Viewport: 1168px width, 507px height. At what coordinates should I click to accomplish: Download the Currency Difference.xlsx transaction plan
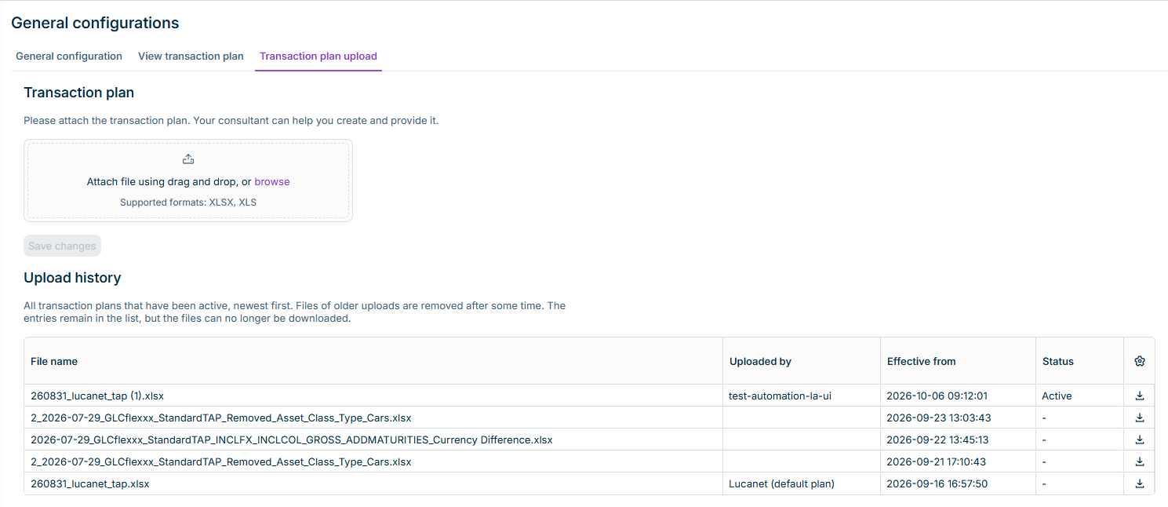[1140, 440]
